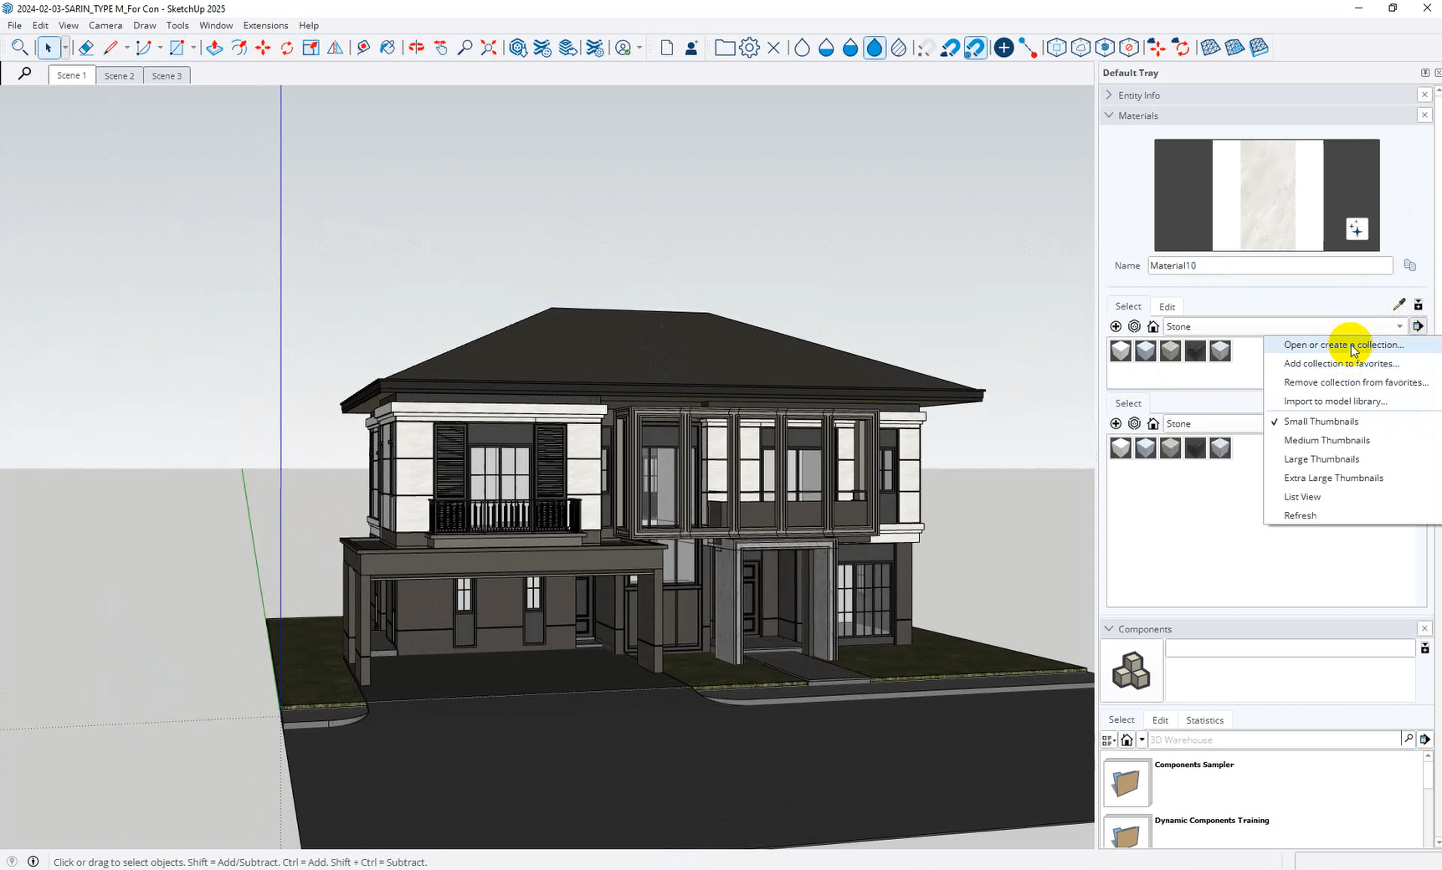
Task: Click the material eyedropper sample icon
Action: [x=1398, y=304]
